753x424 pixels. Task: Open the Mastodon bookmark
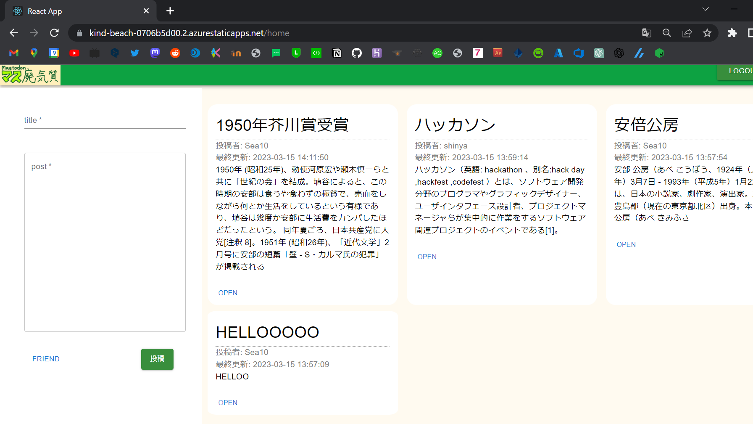pyautogui.click(x=155, y=53)
